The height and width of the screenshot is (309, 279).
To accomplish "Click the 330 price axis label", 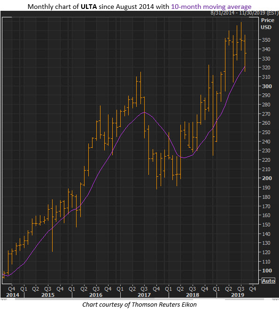I will (266, 59).
